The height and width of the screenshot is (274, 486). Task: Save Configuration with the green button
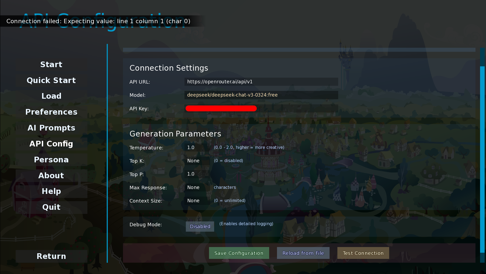(239, 253)
